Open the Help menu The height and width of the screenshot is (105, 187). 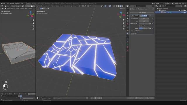click(22, 3)
